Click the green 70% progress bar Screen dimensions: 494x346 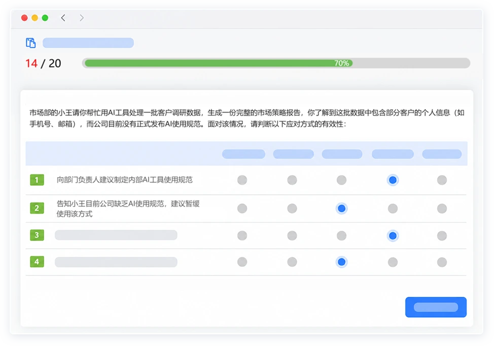[219, 63]
